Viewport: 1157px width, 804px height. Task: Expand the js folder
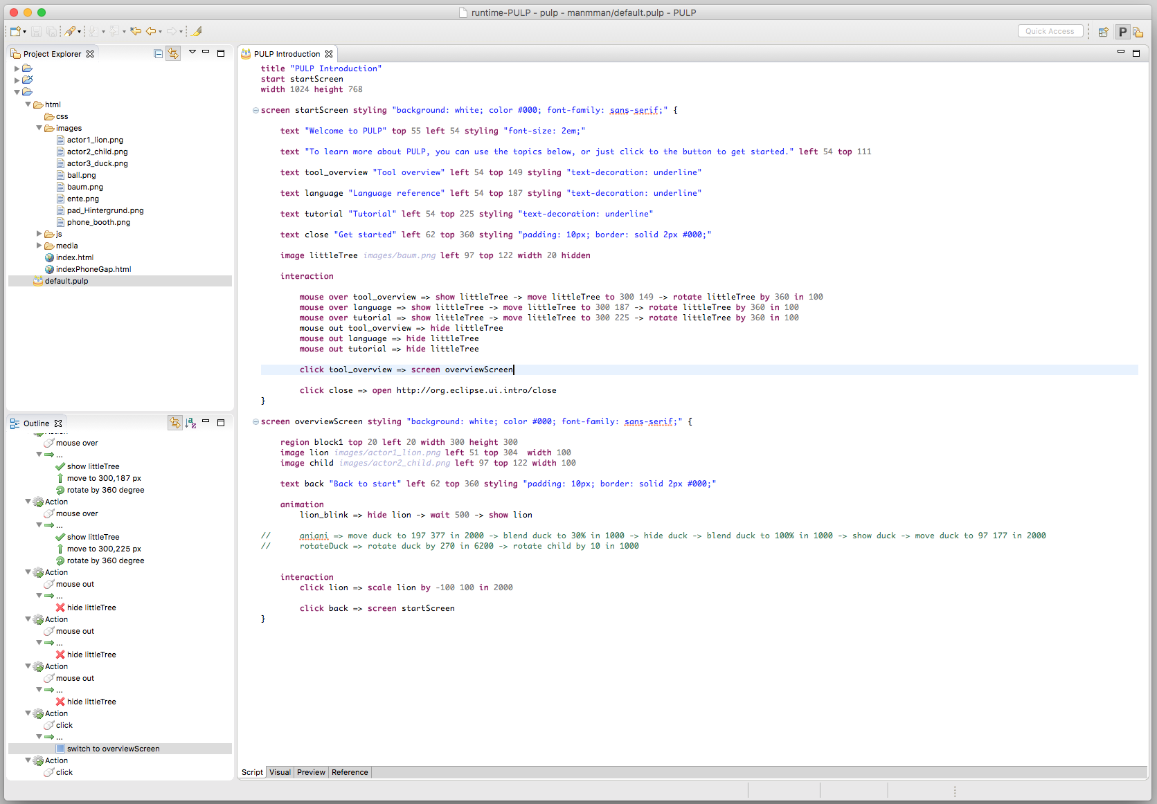click(39, 234)
